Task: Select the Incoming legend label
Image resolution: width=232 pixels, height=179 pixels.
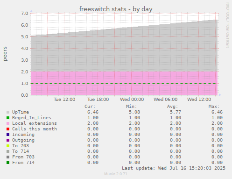Action: [x=23, y=135]
